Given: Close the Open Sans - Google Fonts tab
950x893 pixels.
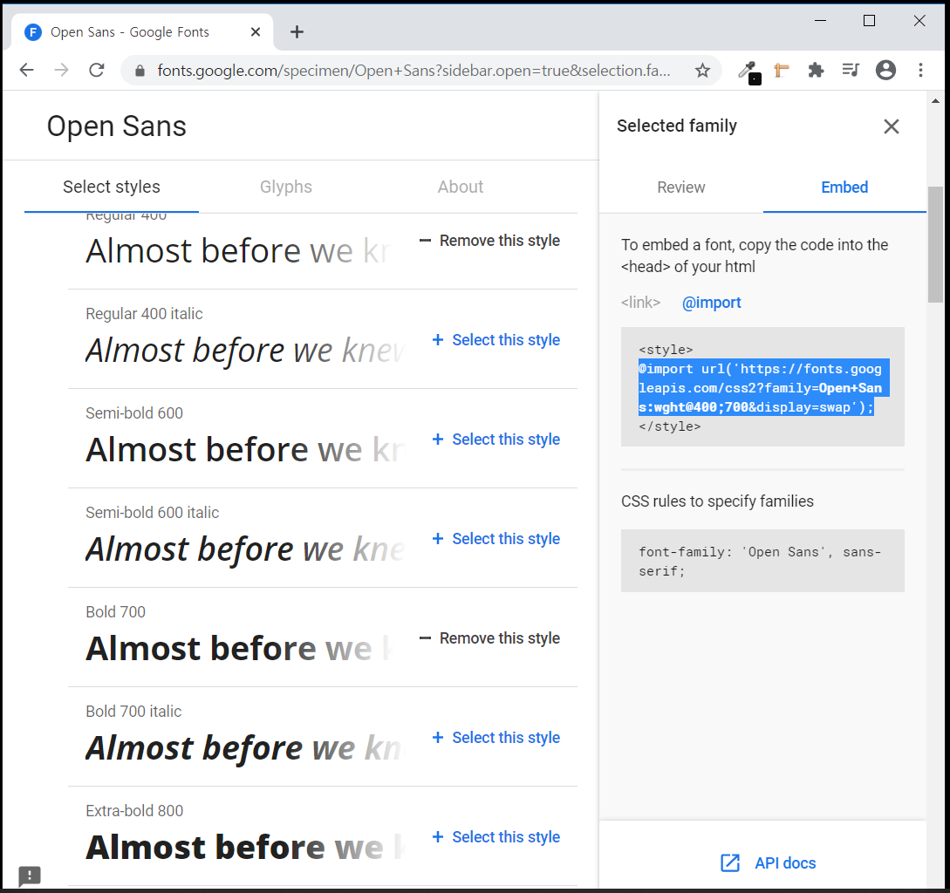Looking at the screenshot, I should tap(256, 32).
